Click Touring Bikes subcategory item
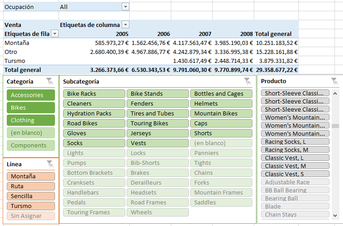Image resolution: width=343 pixels, height=226 pixels. point(158,123)
